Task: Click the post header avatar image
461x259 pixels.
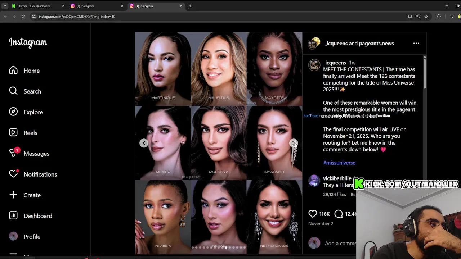Action: [314, 43]
